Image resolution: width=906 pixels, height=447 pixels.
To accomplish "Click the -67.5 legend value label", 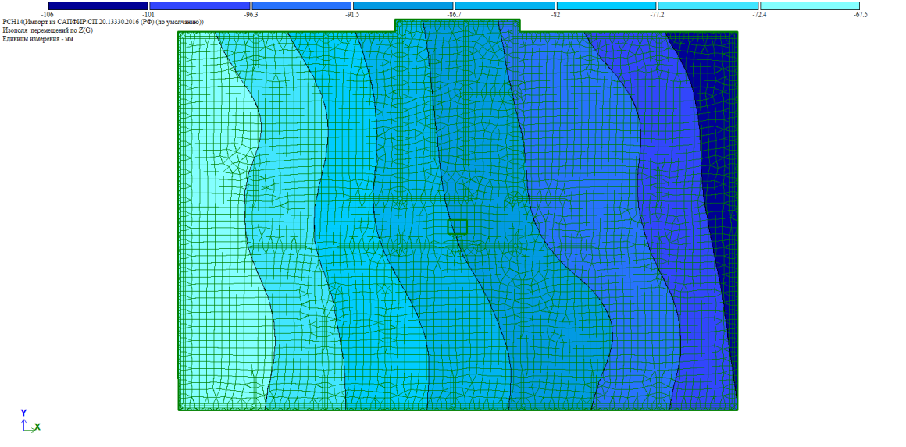I will (861, 15).
